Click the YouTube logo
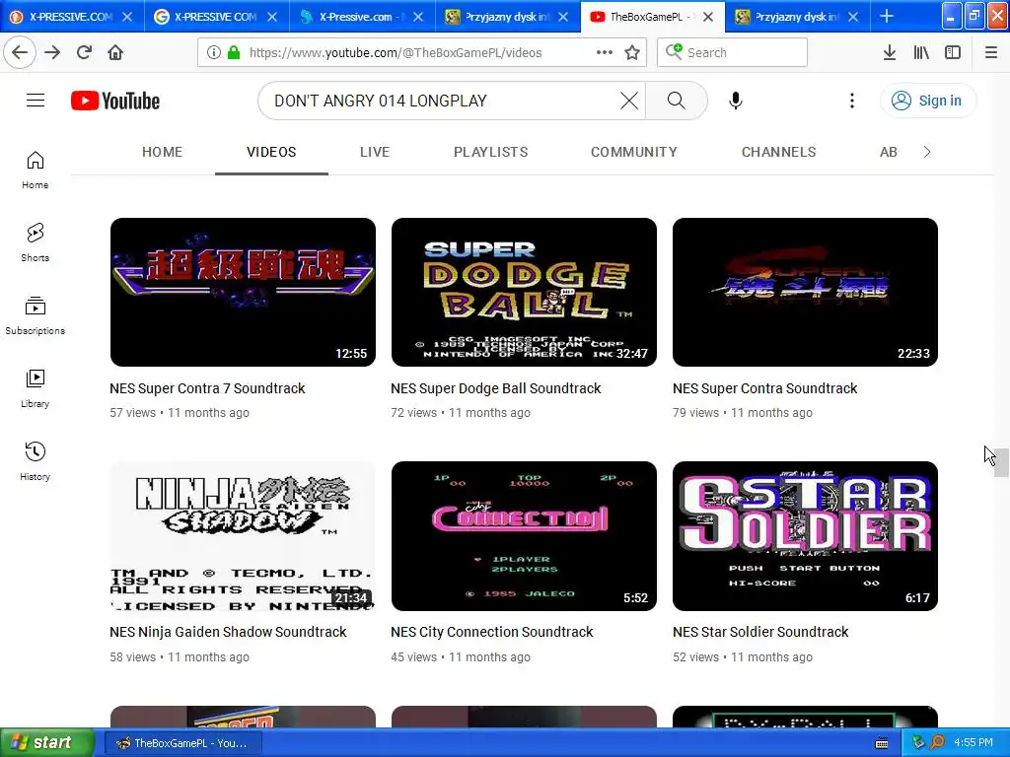 (x=115, y=101)
